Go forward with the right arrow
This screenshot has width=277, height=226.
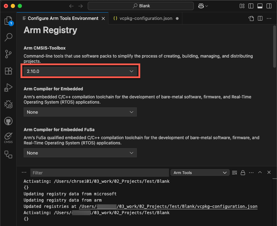click(x=80, y=6)
